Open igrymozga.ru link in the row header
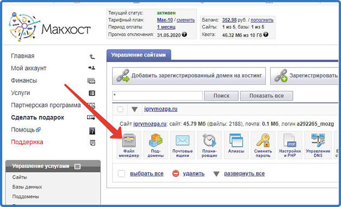341x207 pixels. 161,109
